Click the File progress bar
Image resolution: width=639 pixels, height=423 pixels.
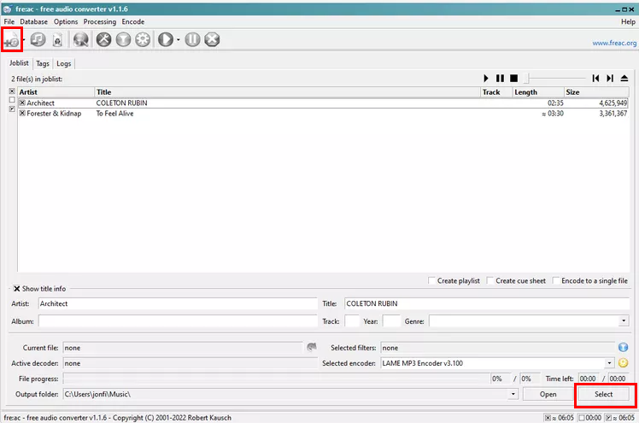click(276, 379)
